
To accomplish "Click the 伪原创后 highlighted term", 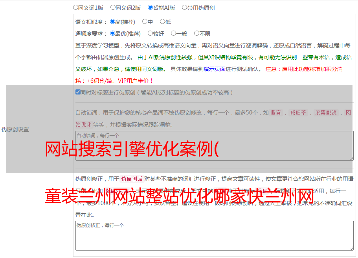I will point(132,179).
